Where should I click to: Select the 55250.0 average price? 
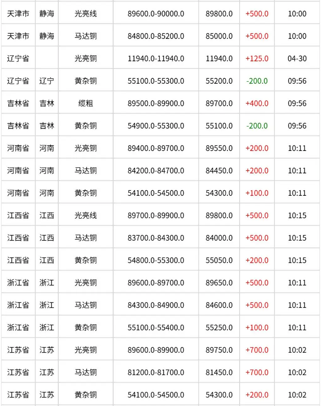pos(219,328)
